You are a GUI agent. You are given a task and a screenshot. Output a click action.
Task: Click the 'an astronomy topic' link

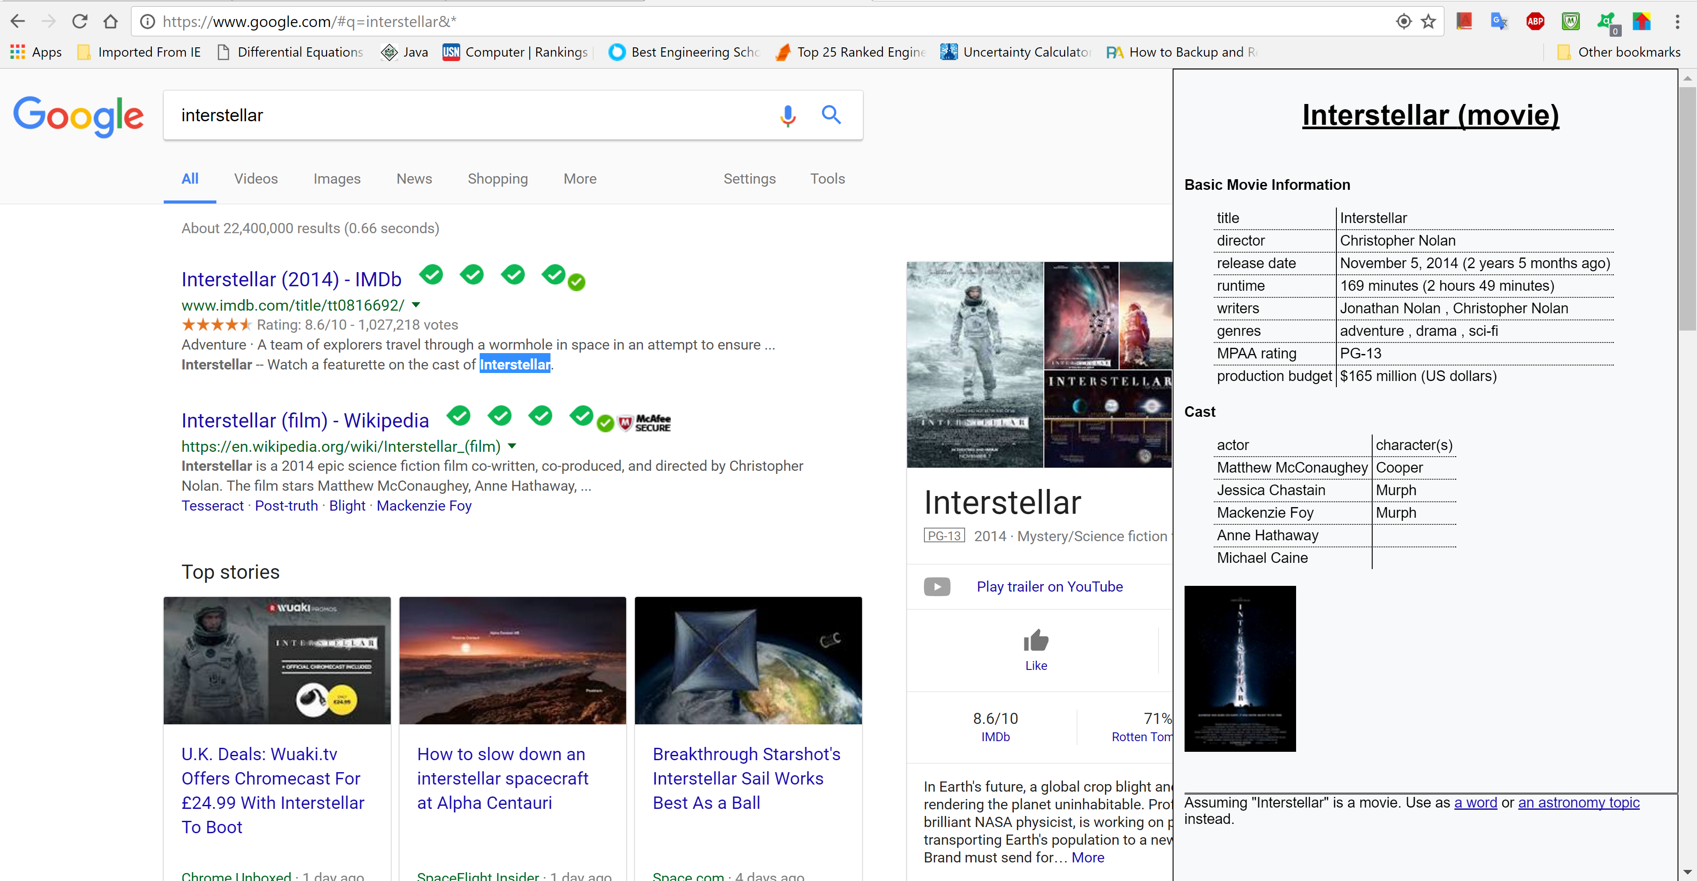(x=1578, y=803)
